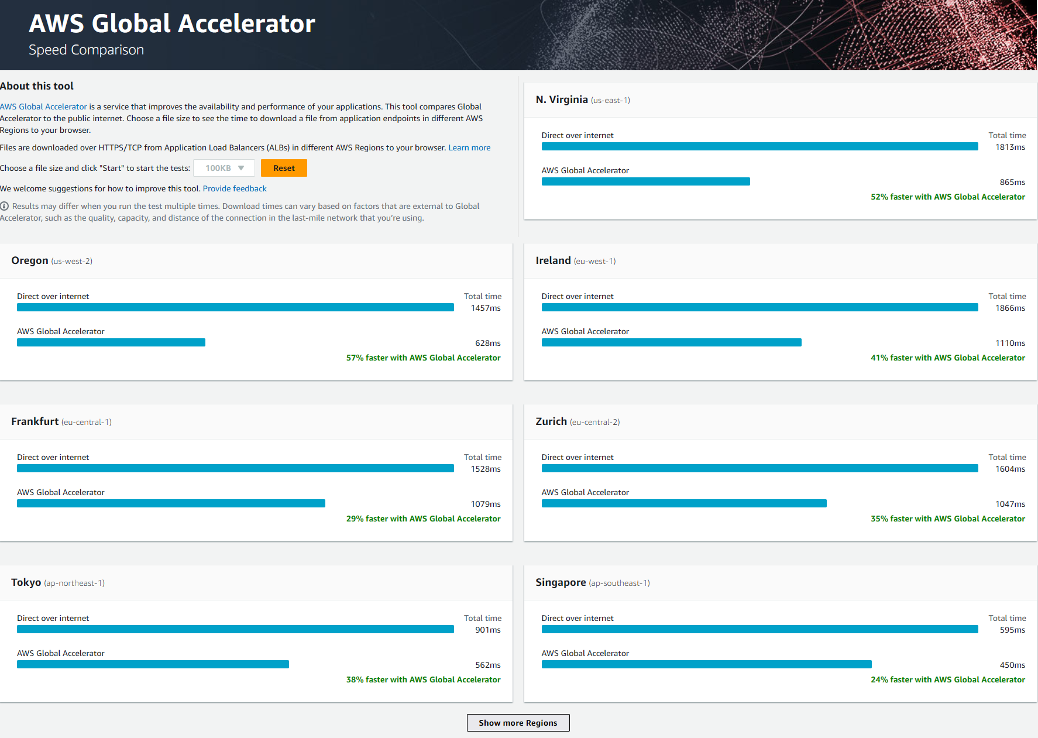This screenshot has width=1038, height=738.
Task: Follow the Learn more link
Action: coord(469,147)
